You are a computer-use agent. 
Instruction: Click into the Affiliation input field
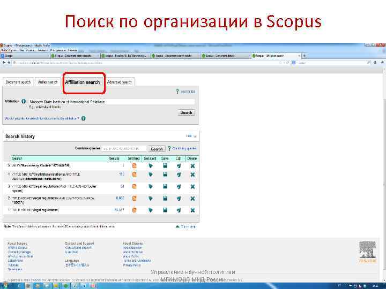[112, 102]
